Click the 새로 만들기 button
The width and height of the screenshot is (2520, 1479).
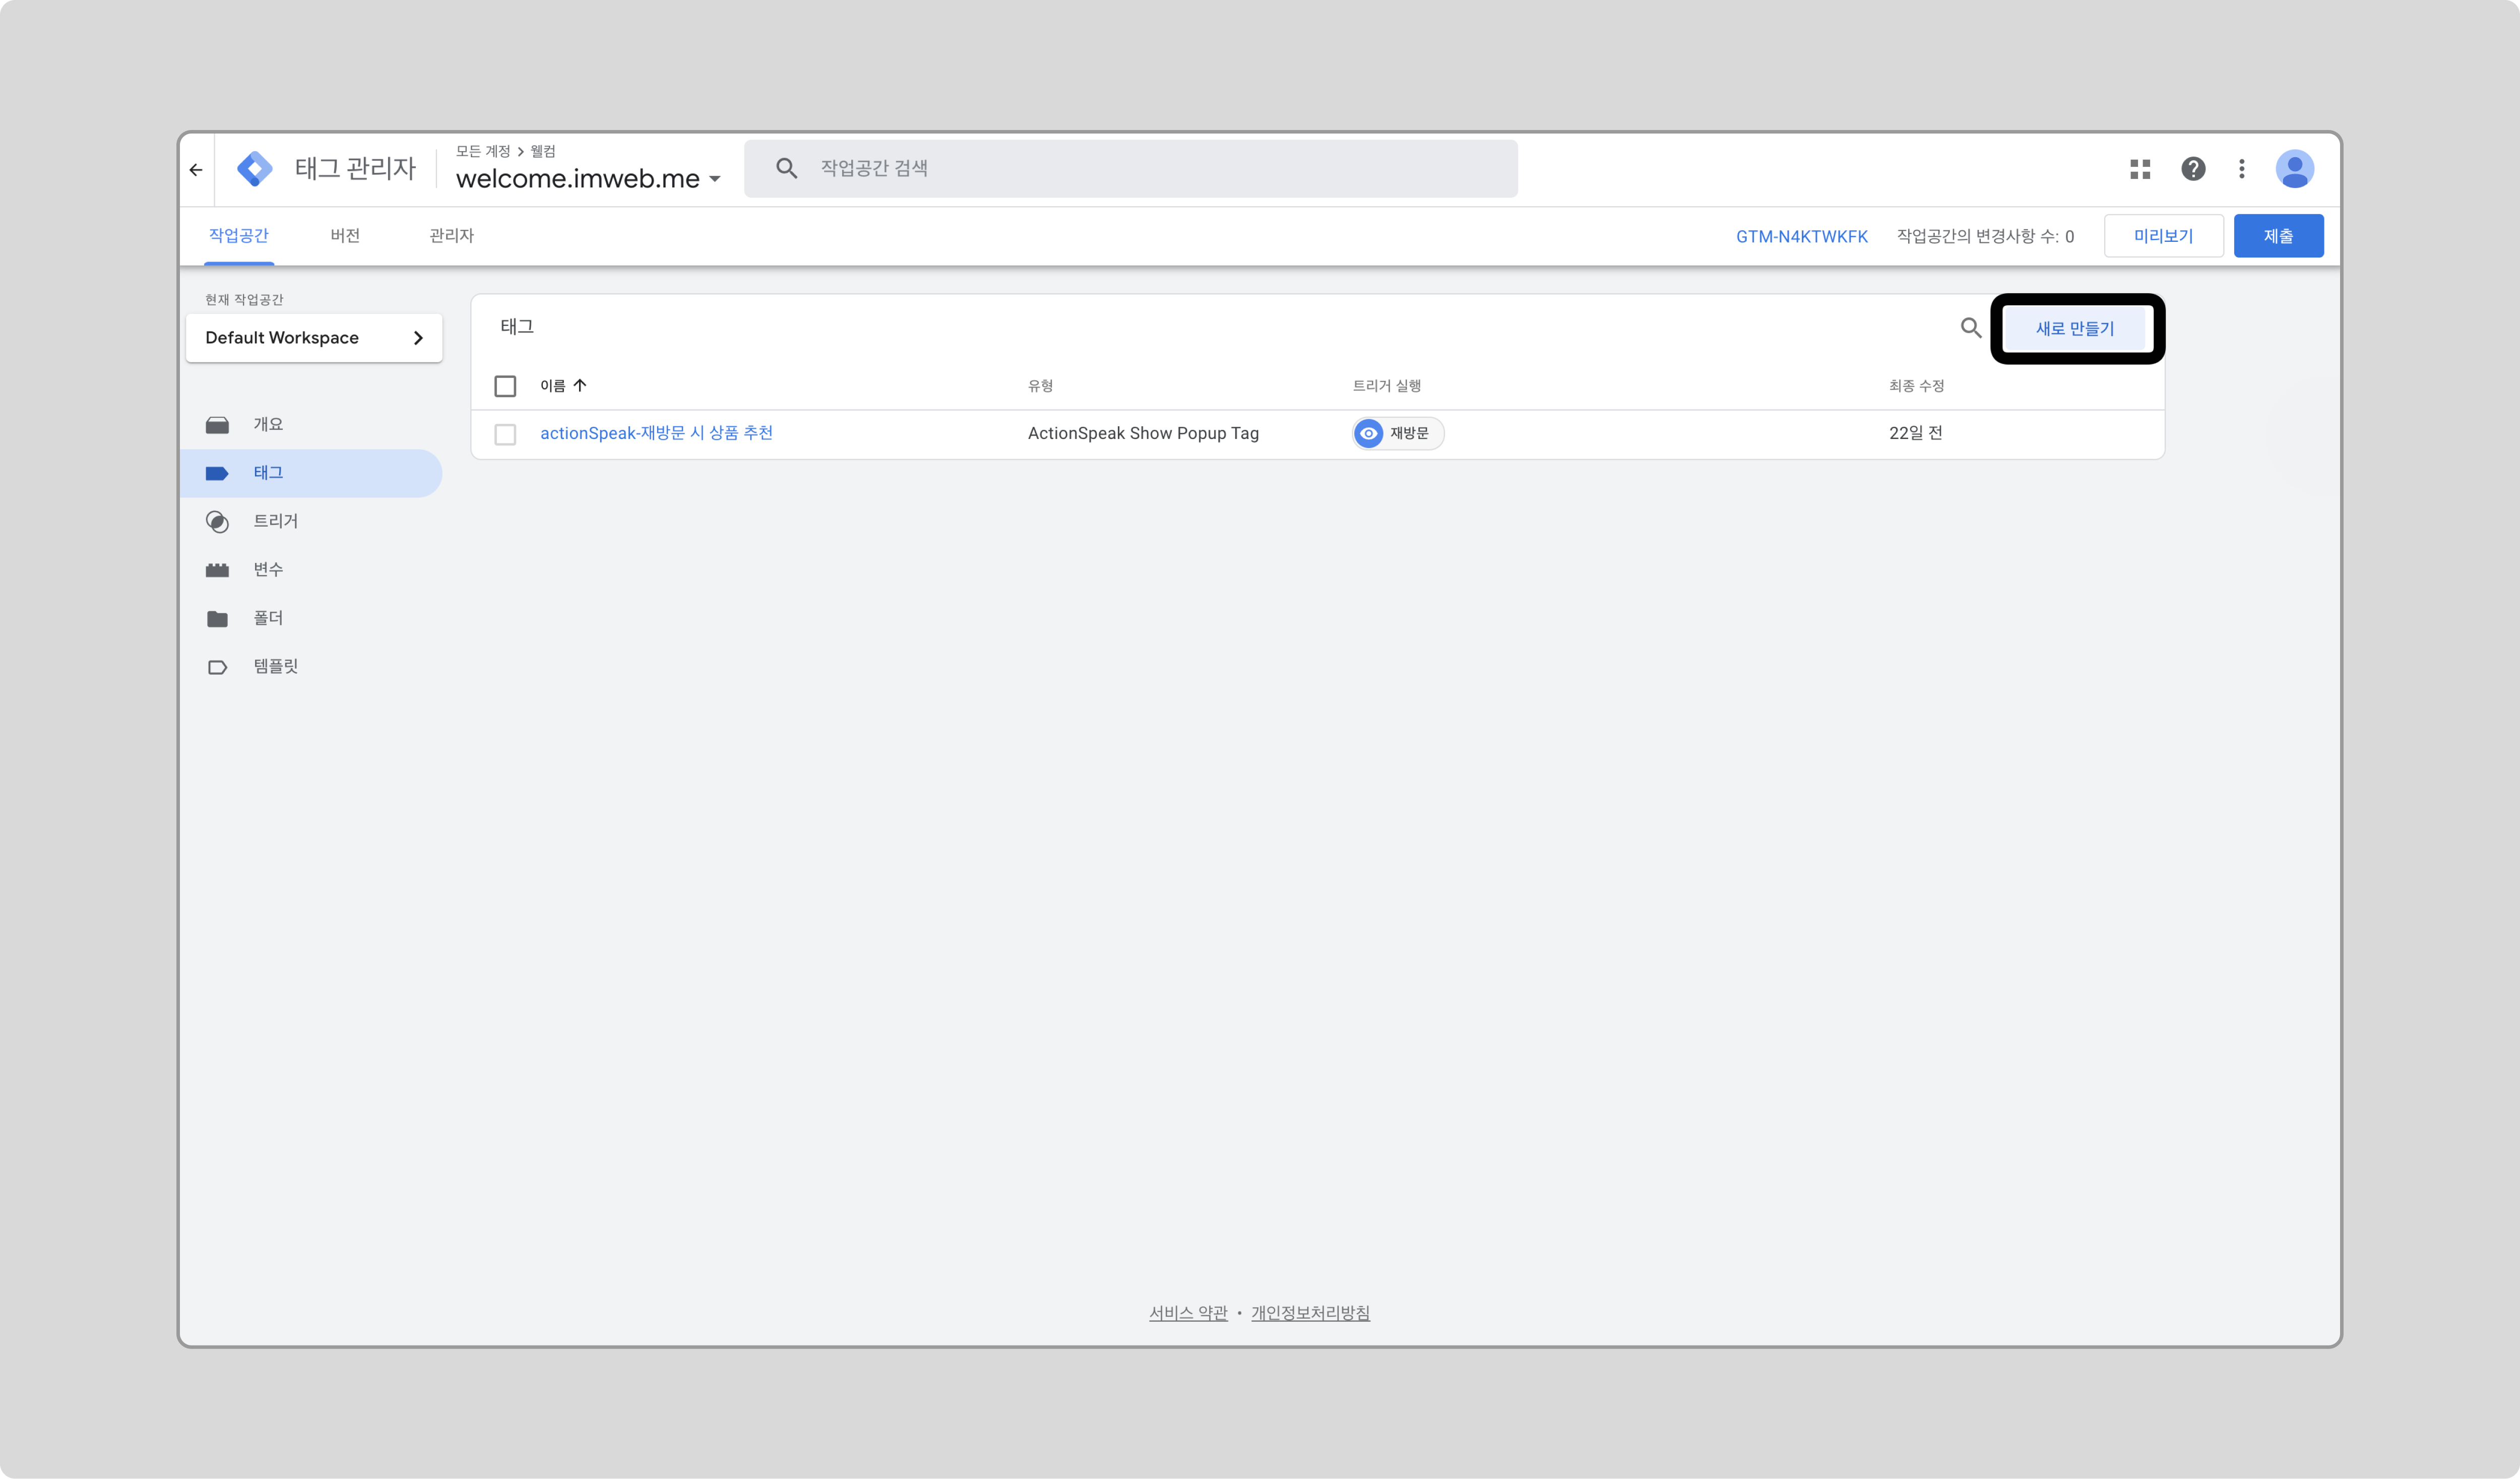coord(2076,329)
